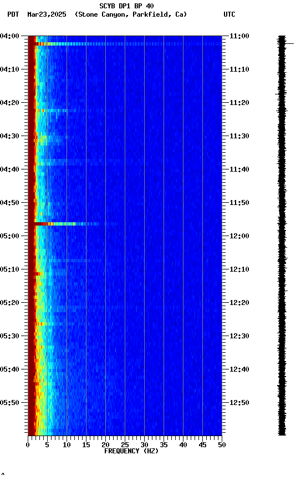Viewport: 306px width, 480px height.
Task: Click the '11:30' UTC time label
Action: 239,136
